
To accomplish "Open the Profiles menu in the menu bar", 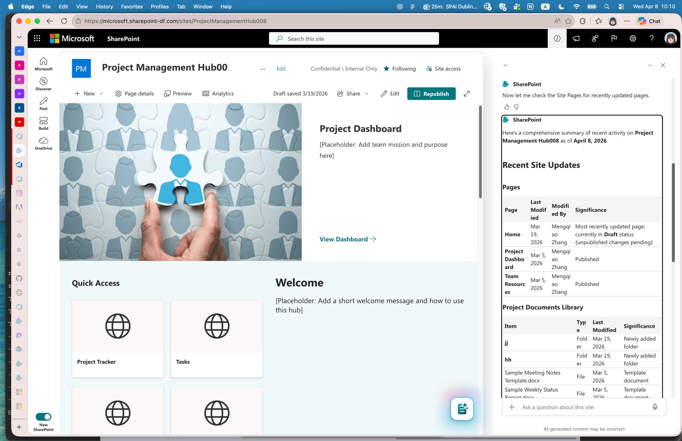I will [160, 7].
